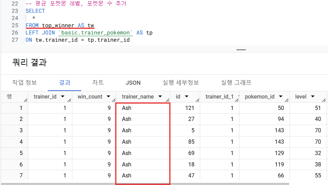Click resize handle of level column
This screenshot has height=185, width=328.
tap(324, 100)
